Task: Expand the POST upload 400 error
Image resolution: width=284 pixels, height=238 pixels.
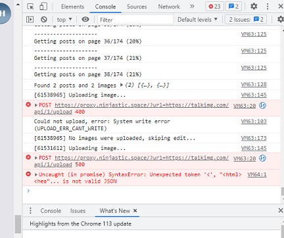Action: coord(36,105)
